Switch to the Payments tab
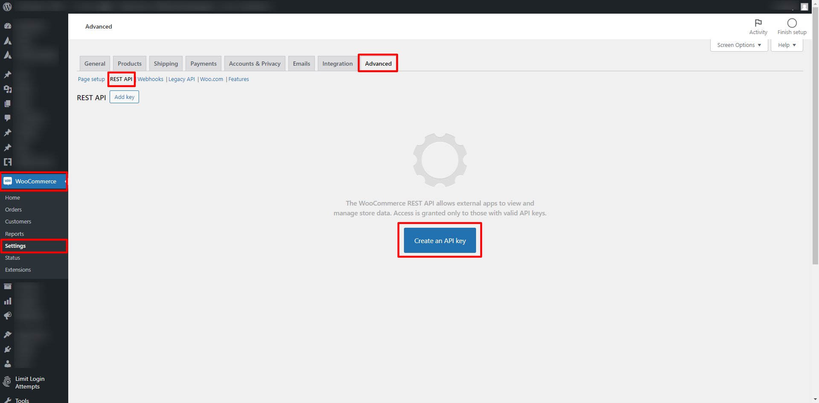Image resolution: width=819 pixels, height=403 pixels. click(203, 64)
